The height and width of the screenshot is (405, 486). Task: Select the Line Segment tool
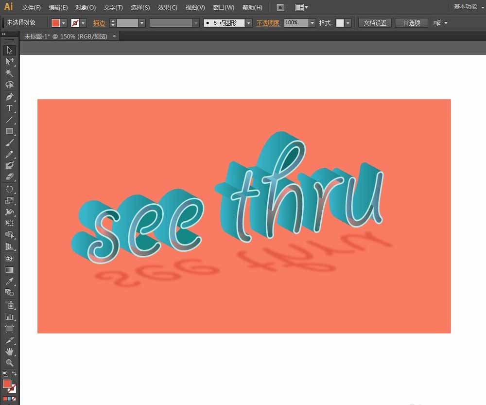9,120
